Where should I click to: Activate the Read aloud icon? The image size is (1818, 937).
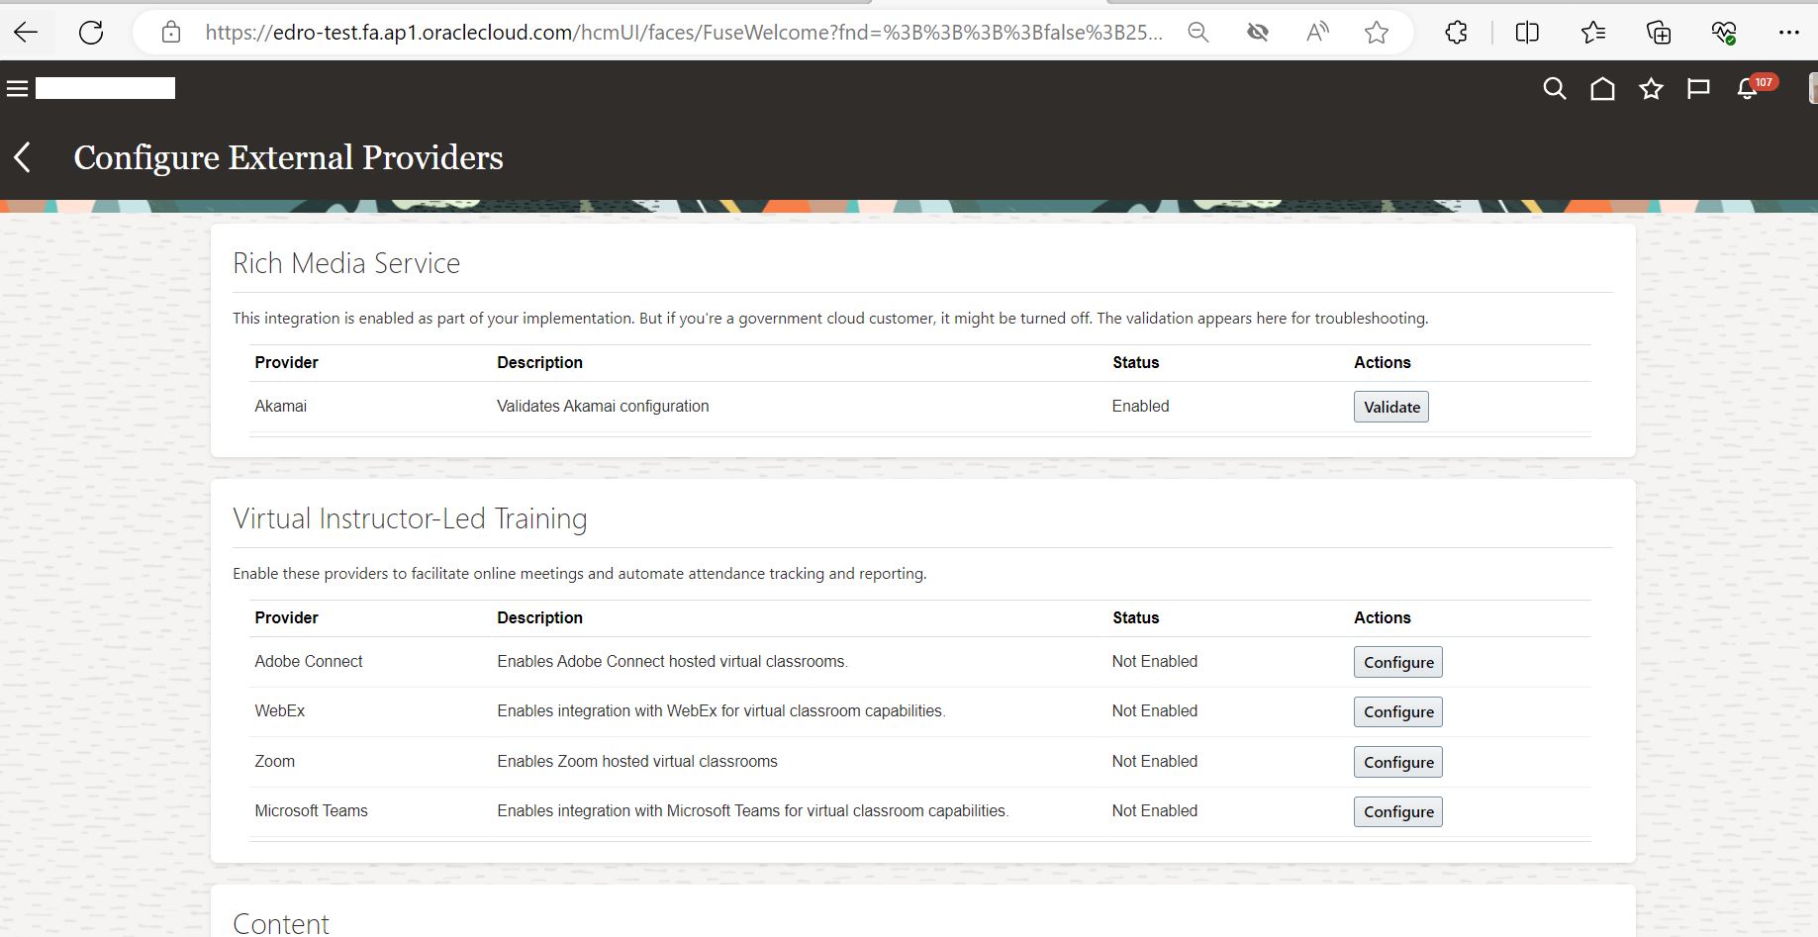click(1317, 33)
